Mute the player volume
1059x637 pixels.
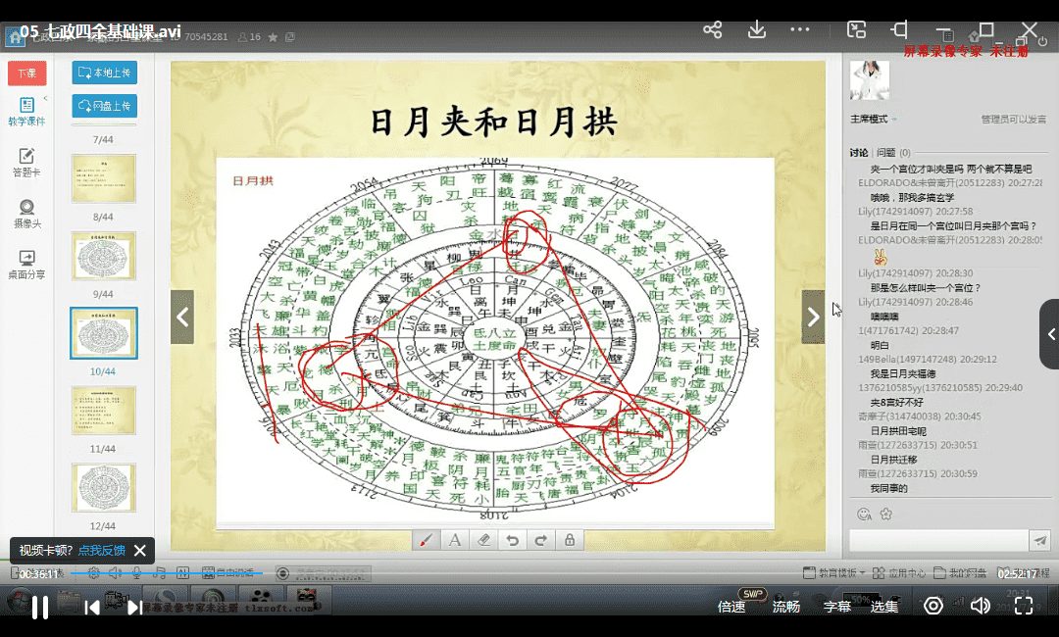[x=980, y=606]
